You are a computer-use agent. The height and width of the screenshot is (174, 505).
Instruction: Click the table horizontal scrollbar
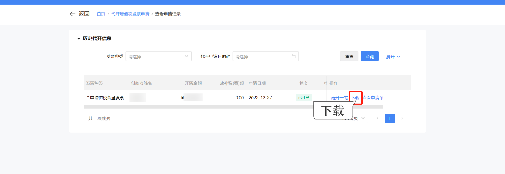click(x=233, y=107)
